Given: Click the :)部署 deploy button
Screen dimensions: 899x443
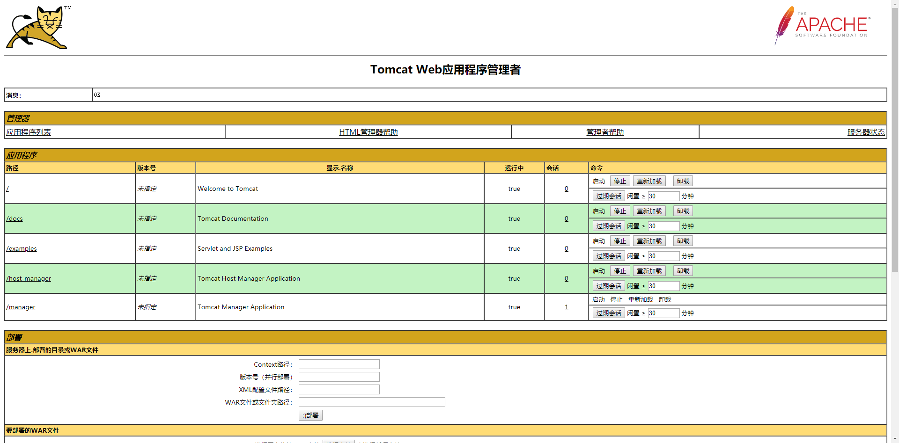Looking at the screenshot, I should (310, 415).
